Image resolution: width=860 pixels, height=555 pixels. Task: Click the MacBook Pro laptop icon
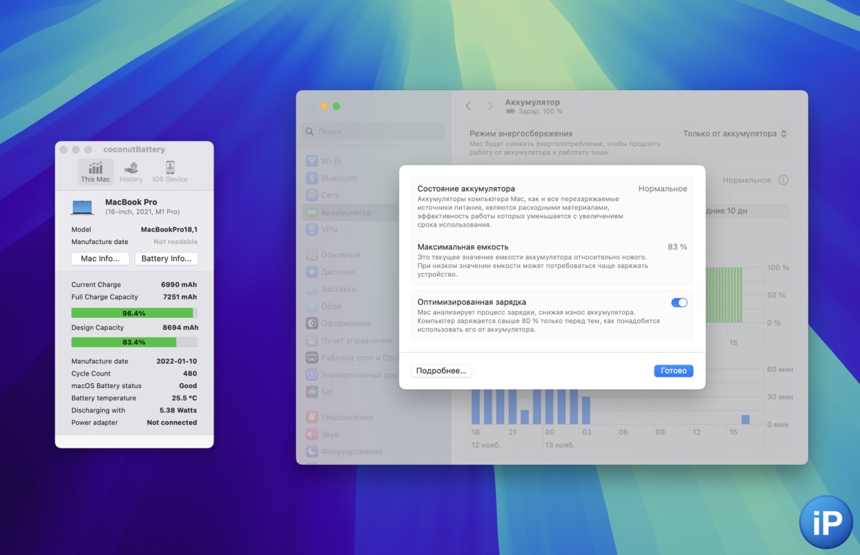click(83, 206)
